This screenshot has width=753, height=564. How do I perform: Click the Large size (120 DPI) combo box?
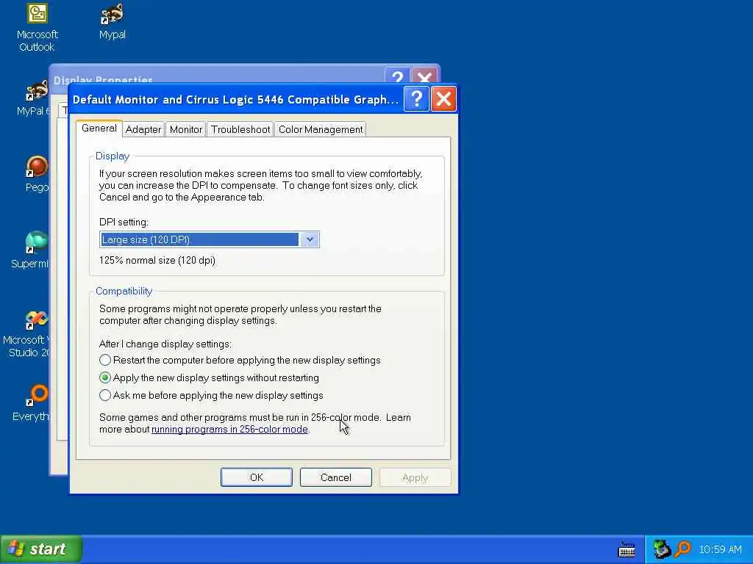[x=210, y=239]
